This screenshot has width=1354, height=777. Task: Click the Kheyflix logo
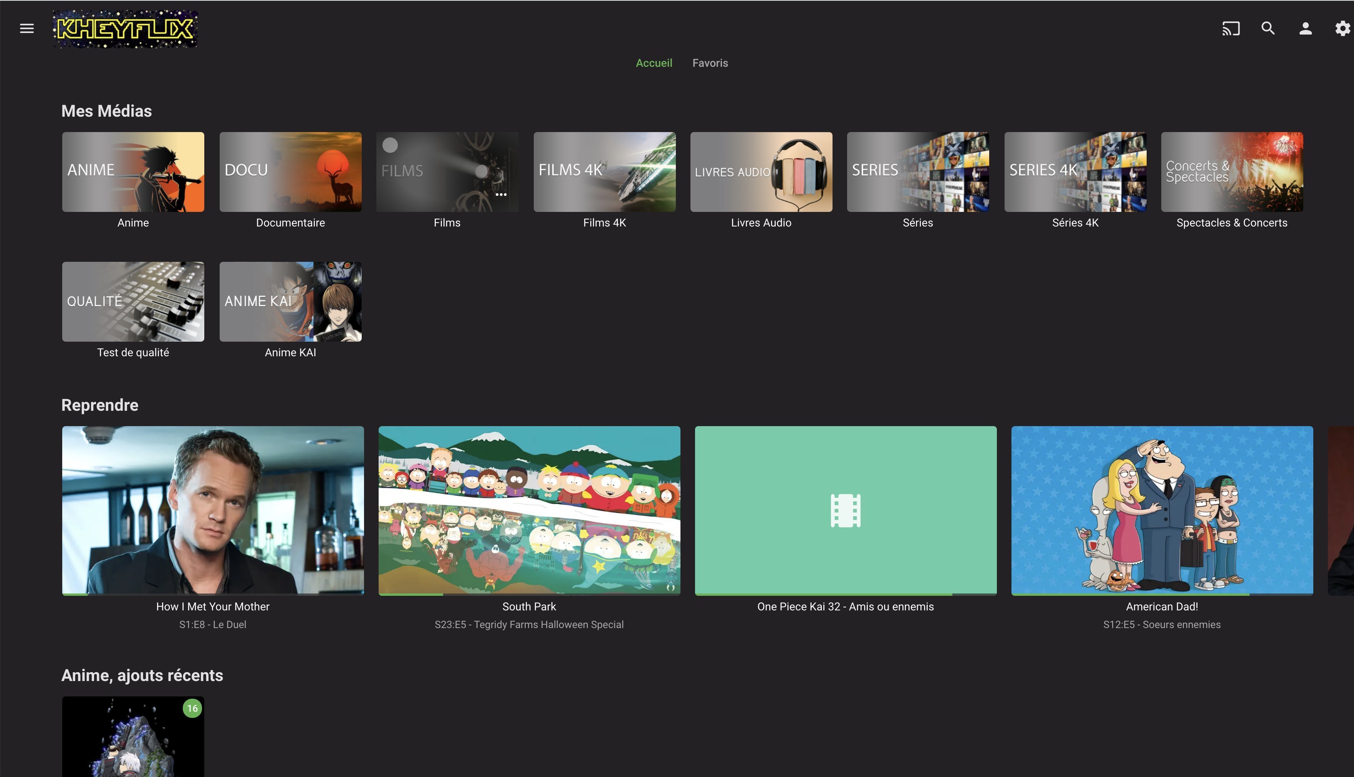pyautogui.click(x=126, y=29)
